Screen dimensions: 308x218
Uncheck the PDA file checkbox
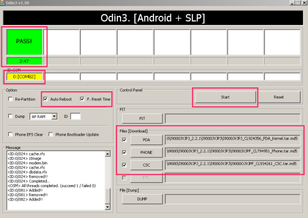pyautogui.click(x=124, y=140)
